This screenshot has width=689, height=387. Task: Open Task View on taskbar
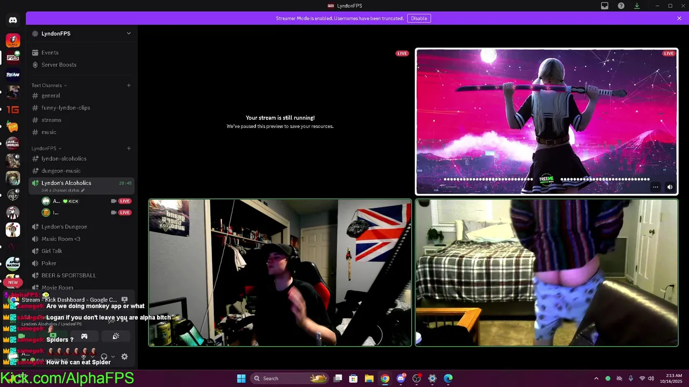click(x=338, y=378)
